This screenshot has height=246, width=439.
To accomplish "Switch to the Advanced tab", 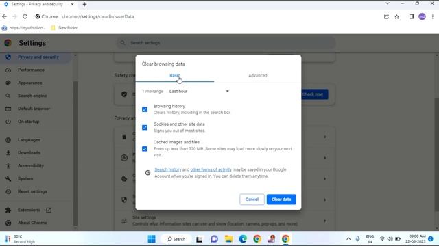I will [x=258, y=76].
